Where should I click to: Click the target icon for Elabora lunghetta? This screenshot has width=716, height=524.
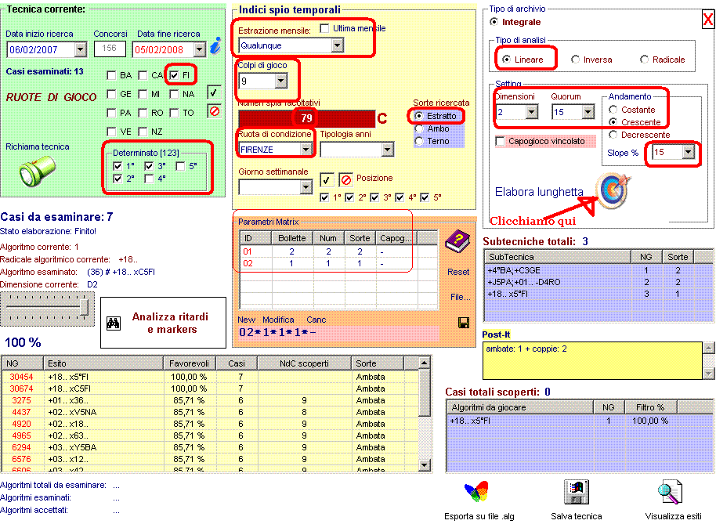click(613, 191)
